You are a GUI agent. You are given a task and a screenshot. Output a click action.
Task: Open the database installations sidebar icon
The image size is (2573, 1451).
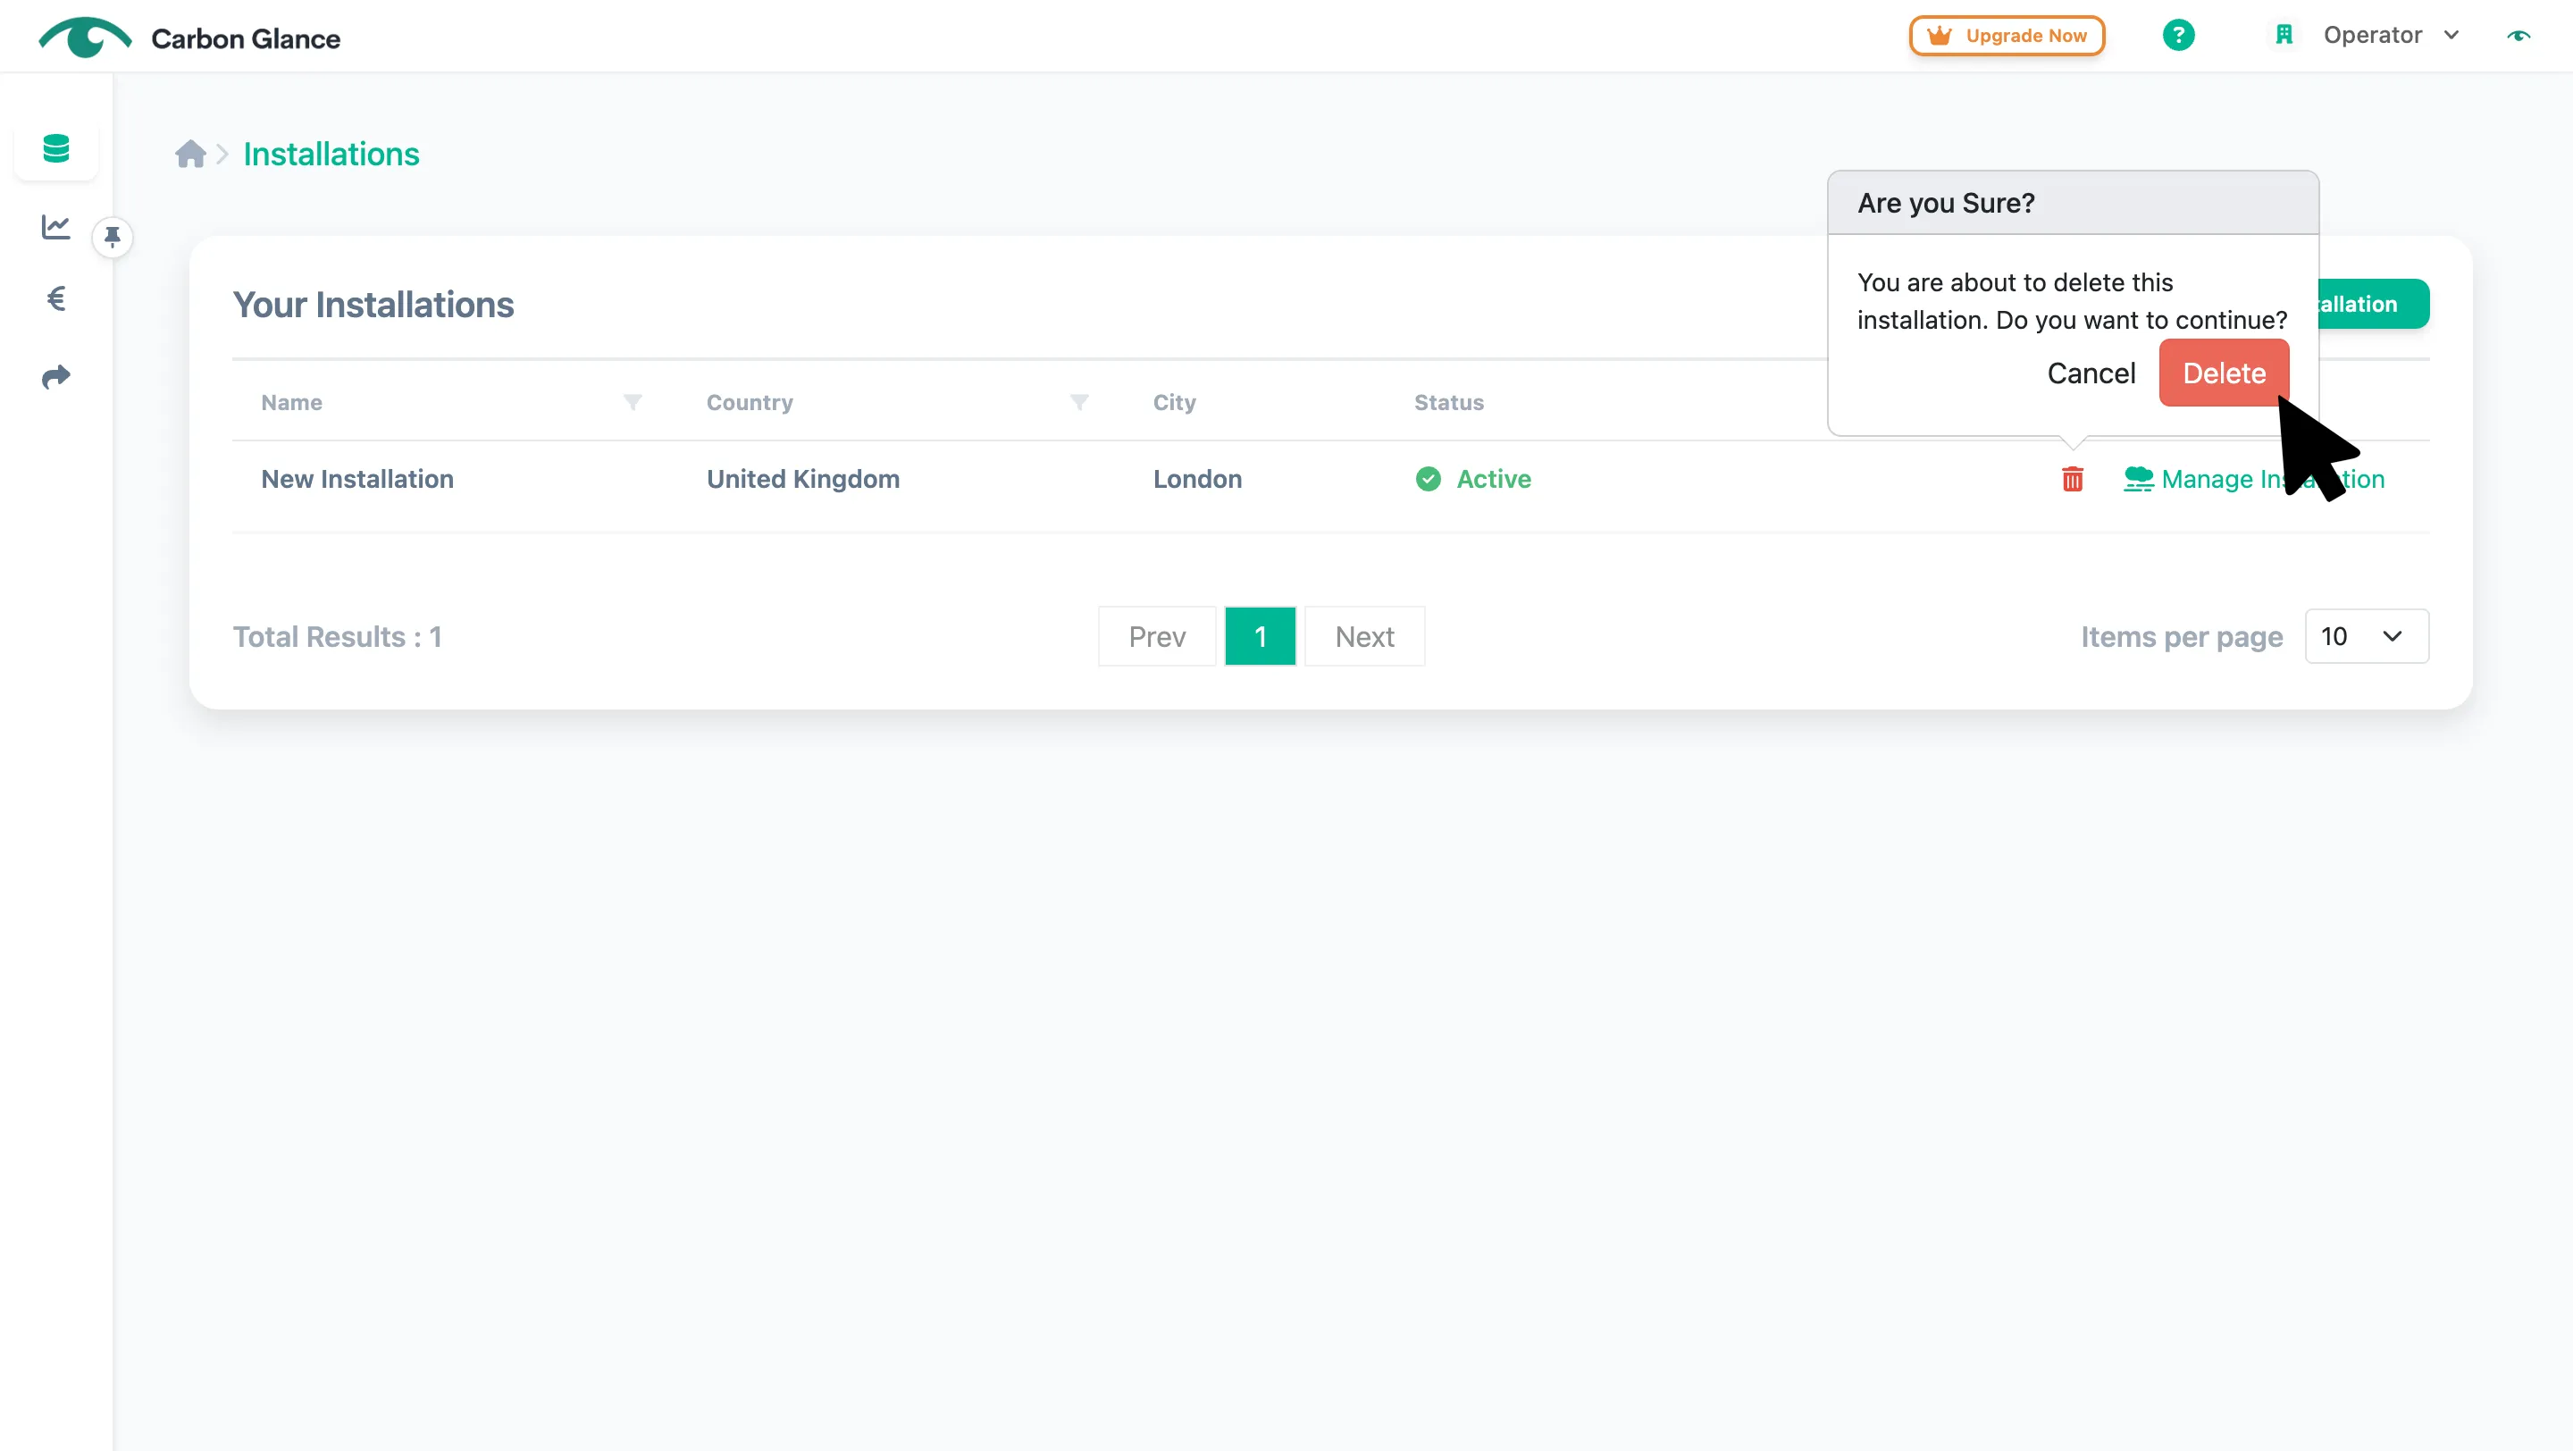coord(56,149)
